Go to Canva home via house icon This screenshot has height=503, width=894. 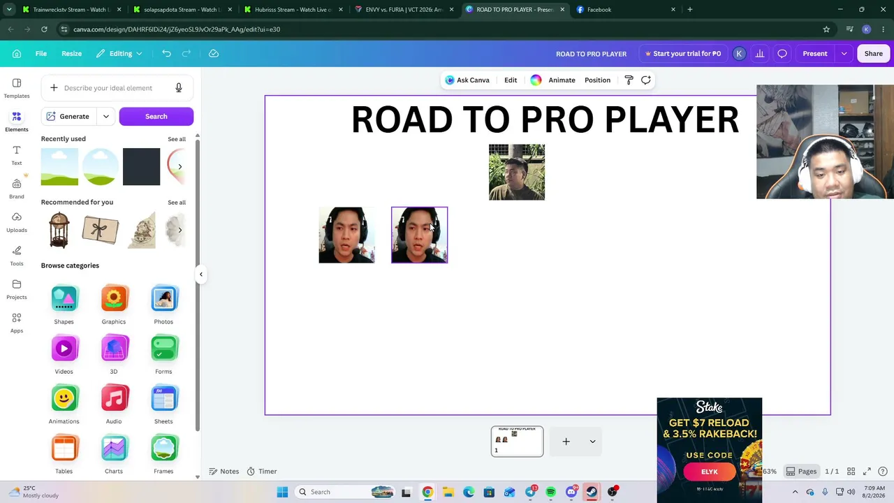click(x=17, y=54)
